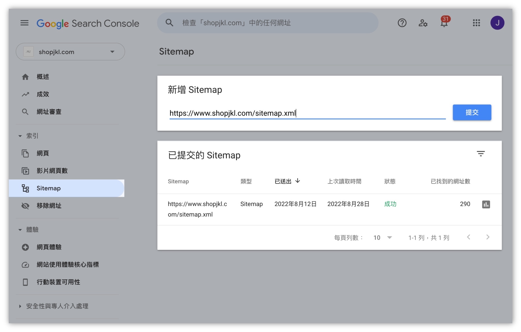Switch to the Sitemap sidebar item
521x332 pixels.
pyautogui.click(x=48, y=188)
